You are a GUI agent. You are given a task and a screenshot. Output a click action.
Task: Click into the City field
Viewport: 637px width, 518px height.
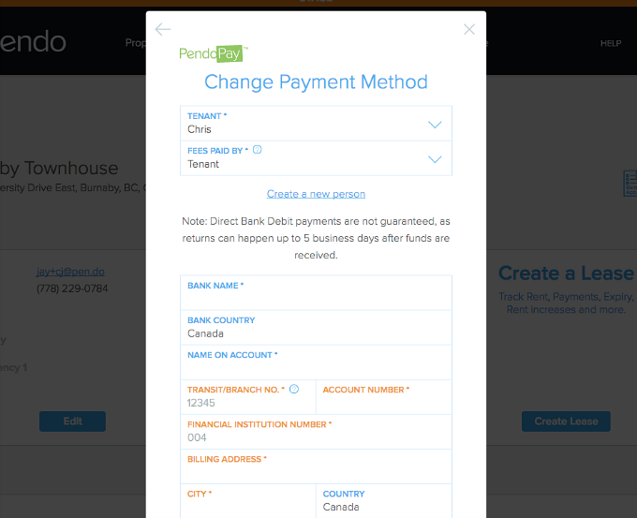pos(248,501)
